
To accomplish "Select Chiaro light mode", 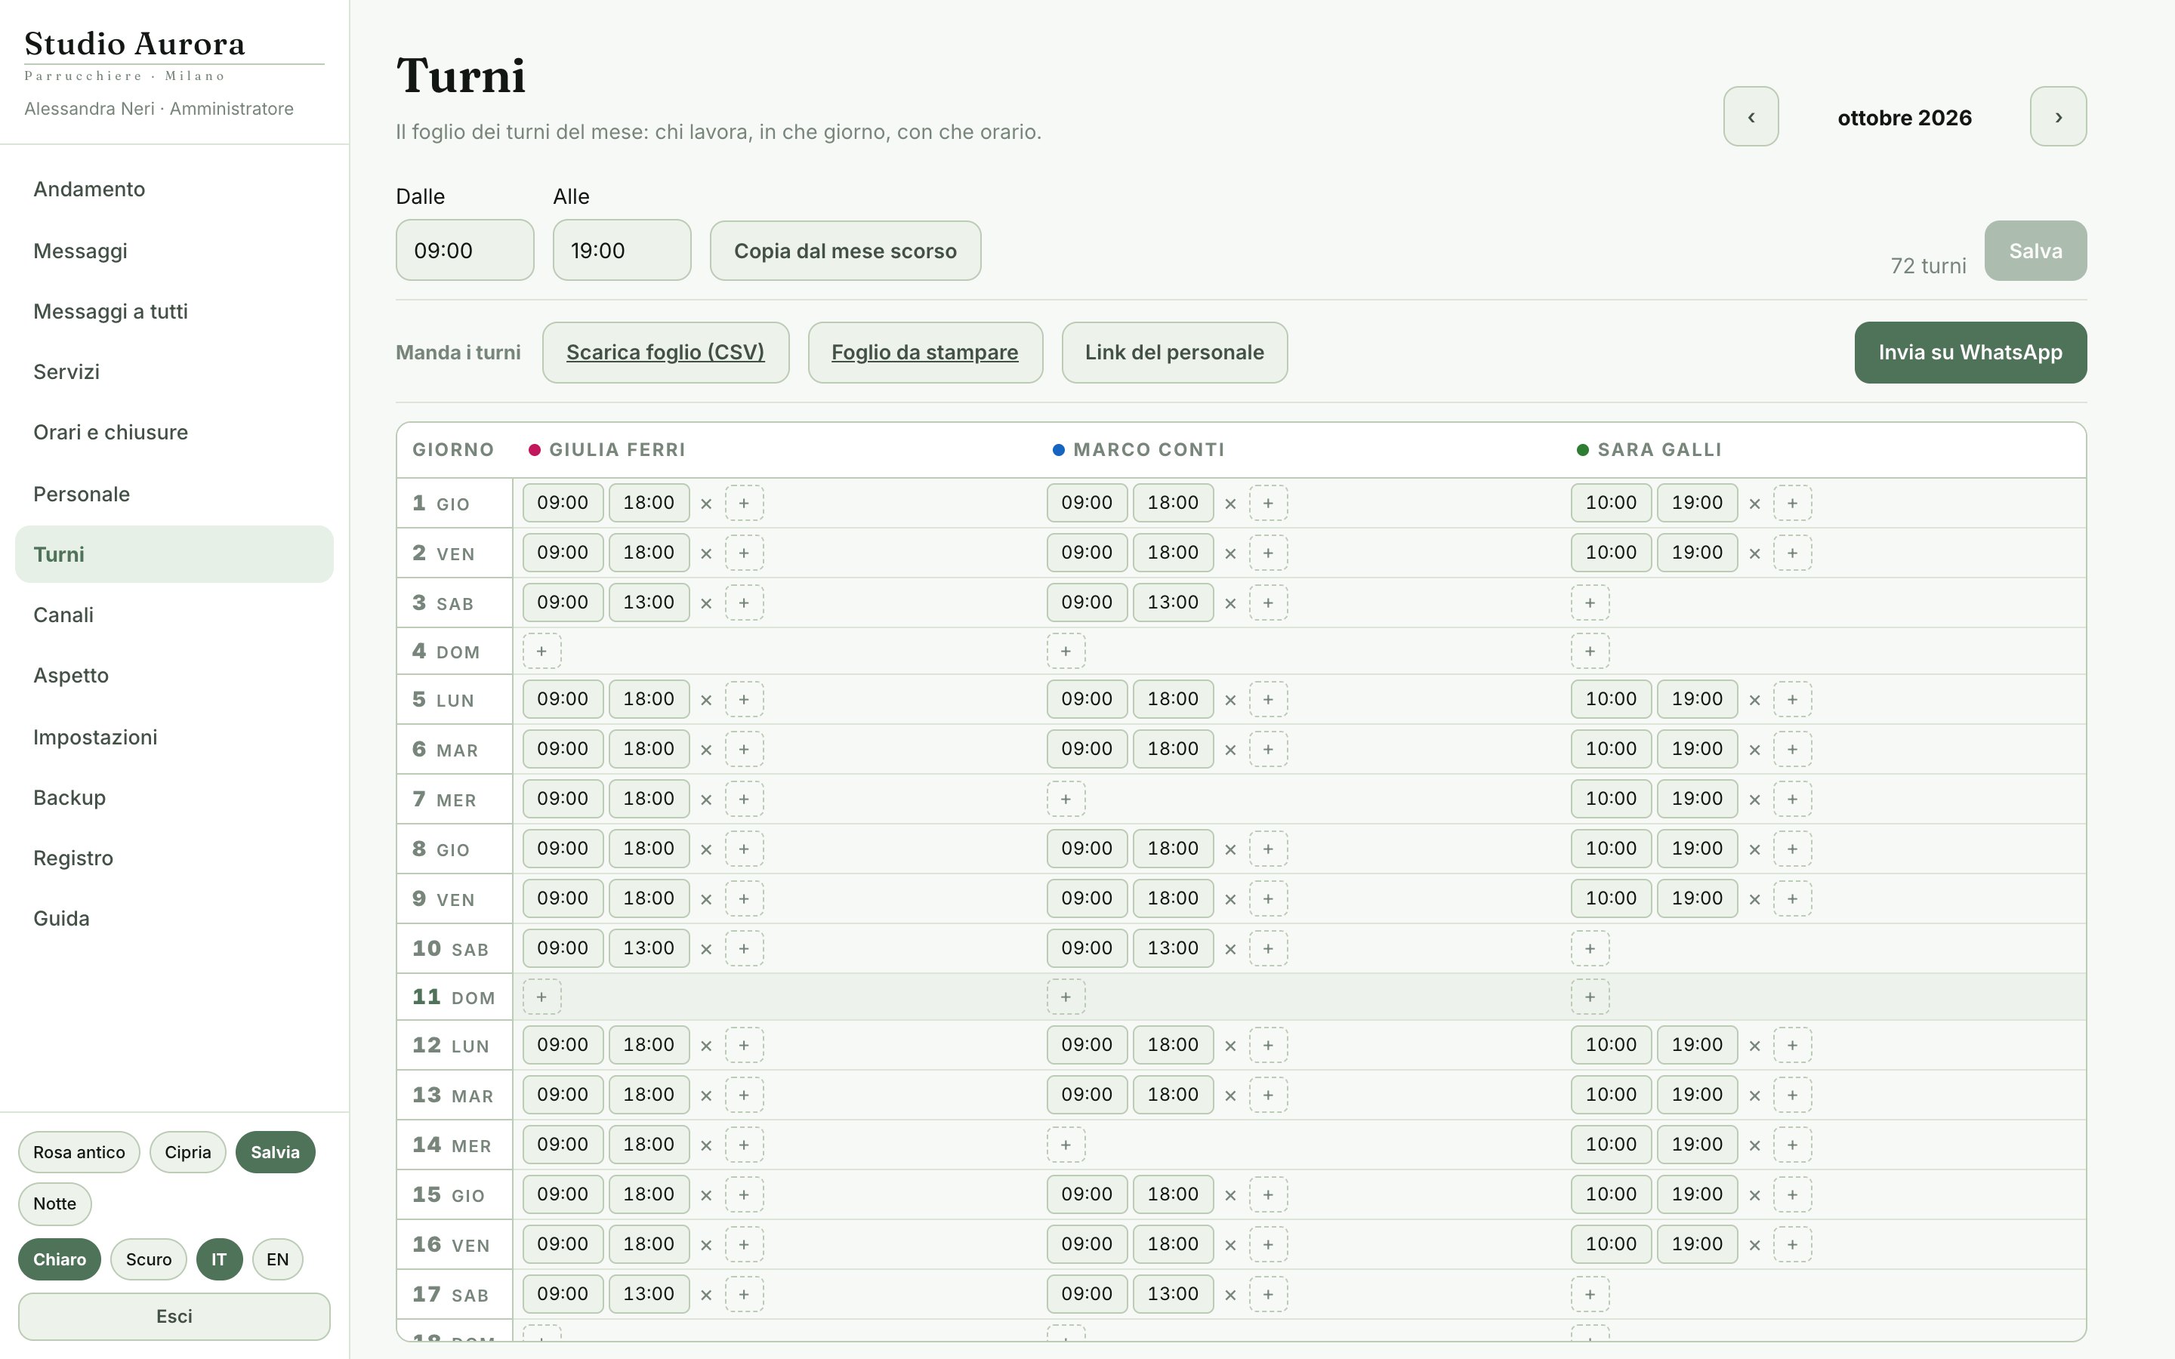I will tap(60, 1259).
